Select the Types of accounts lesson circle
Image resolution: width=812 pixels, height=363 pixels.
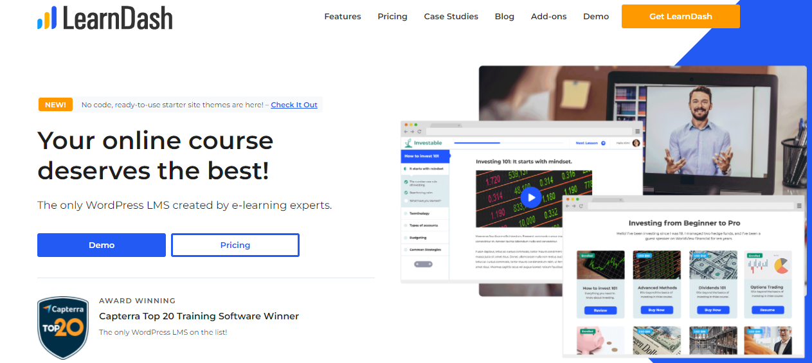point(405,226)
